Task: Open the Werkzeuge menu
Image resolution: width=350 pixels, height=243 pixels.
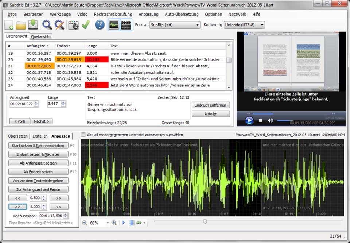Action: (60, 14)
